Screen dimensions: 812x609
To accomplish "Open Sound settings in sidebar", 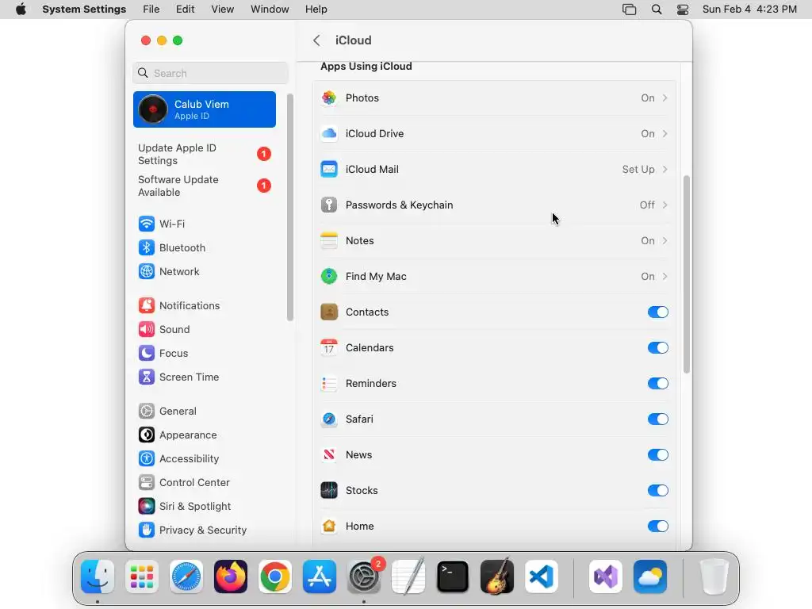I will [205, 329].
